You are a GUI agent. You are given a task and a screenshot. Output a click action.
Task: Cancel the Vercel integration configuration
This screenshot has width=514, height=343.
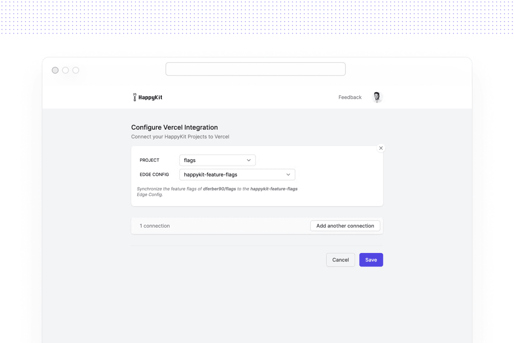pyautogui.click(x=340, y=260)
